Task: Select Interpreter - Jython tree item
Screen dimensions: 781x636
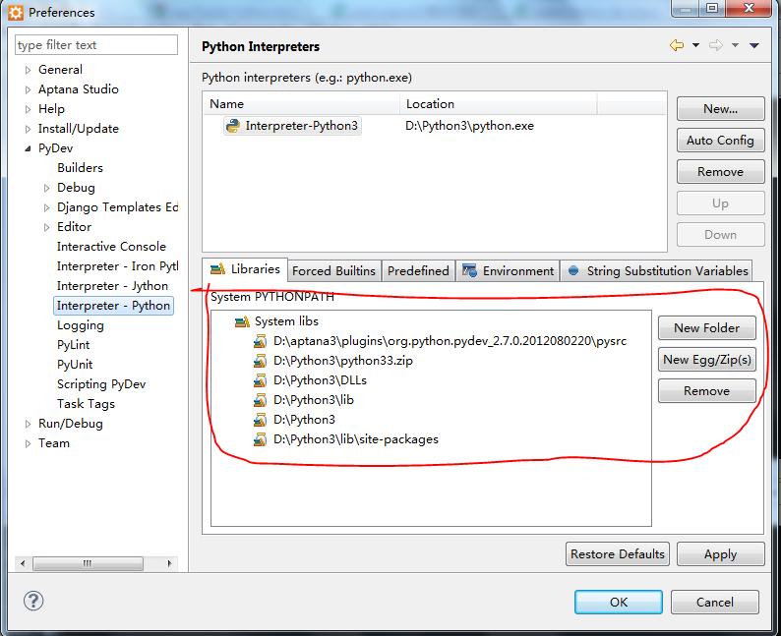Action: pyautogui.click(x=112, y=286)
